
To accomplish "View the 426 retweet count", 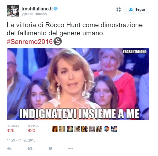I will tap(10, 131).
